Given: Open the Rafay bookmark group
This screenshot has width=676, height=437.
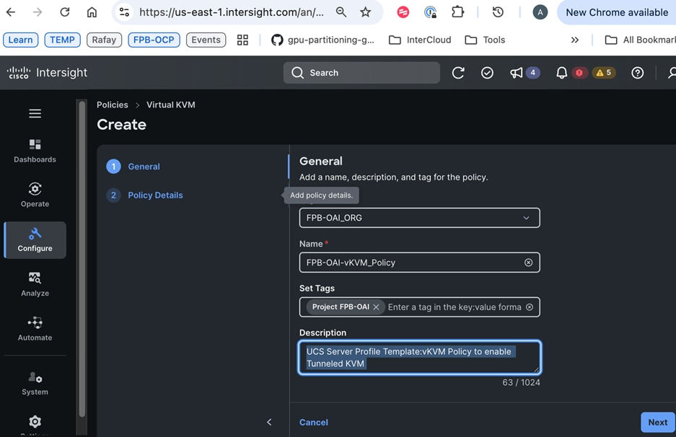Looking at the screenshot, I should [x=105, y=40].
